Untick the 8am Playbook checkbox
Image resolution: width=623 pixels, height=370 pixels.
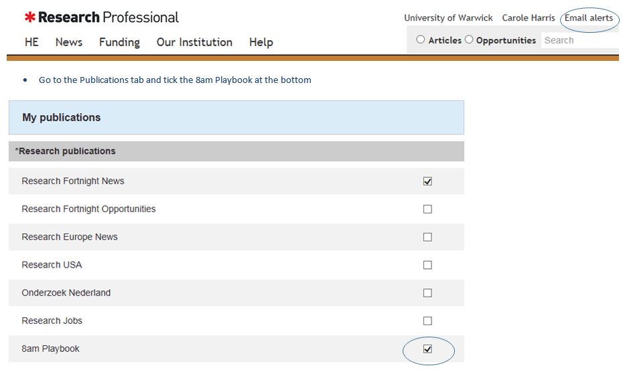coord(427,349)
